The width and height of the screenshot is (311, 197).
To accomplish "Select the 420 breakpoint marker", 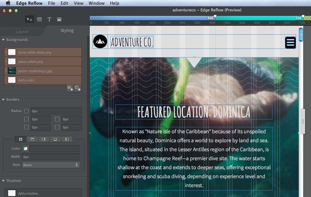I will click(215, 17).
